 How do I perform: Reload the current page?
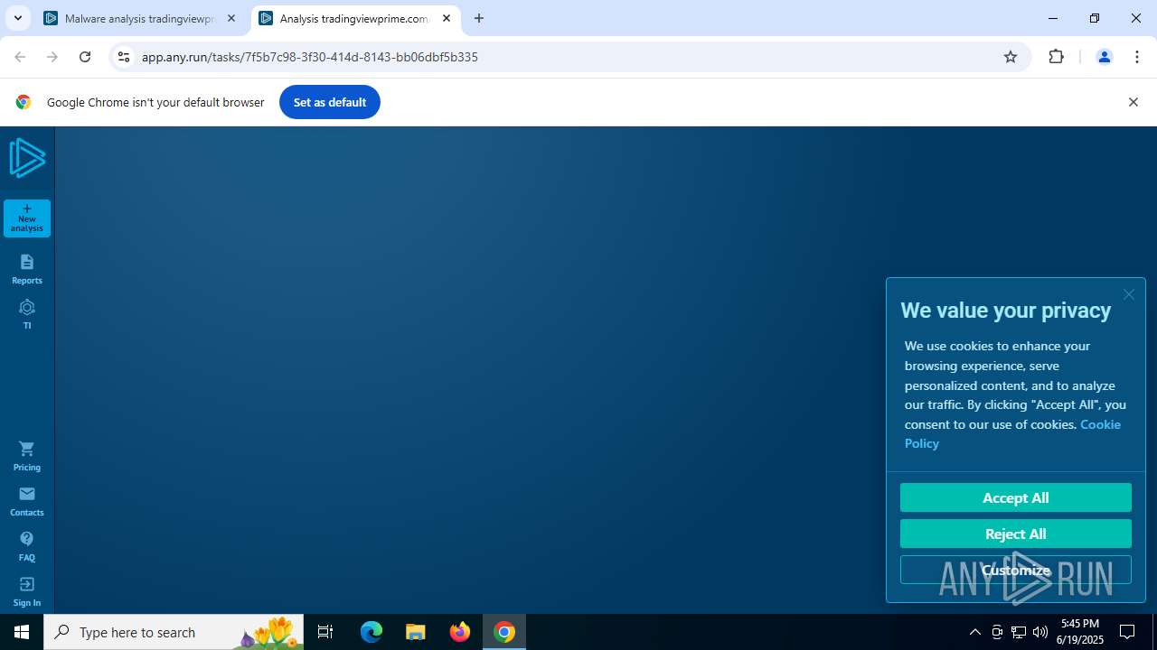85,57
